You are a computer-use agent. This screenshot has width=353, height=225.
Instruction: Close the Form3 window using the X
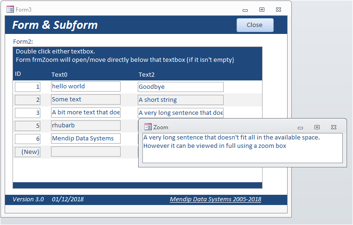[278, 9]
